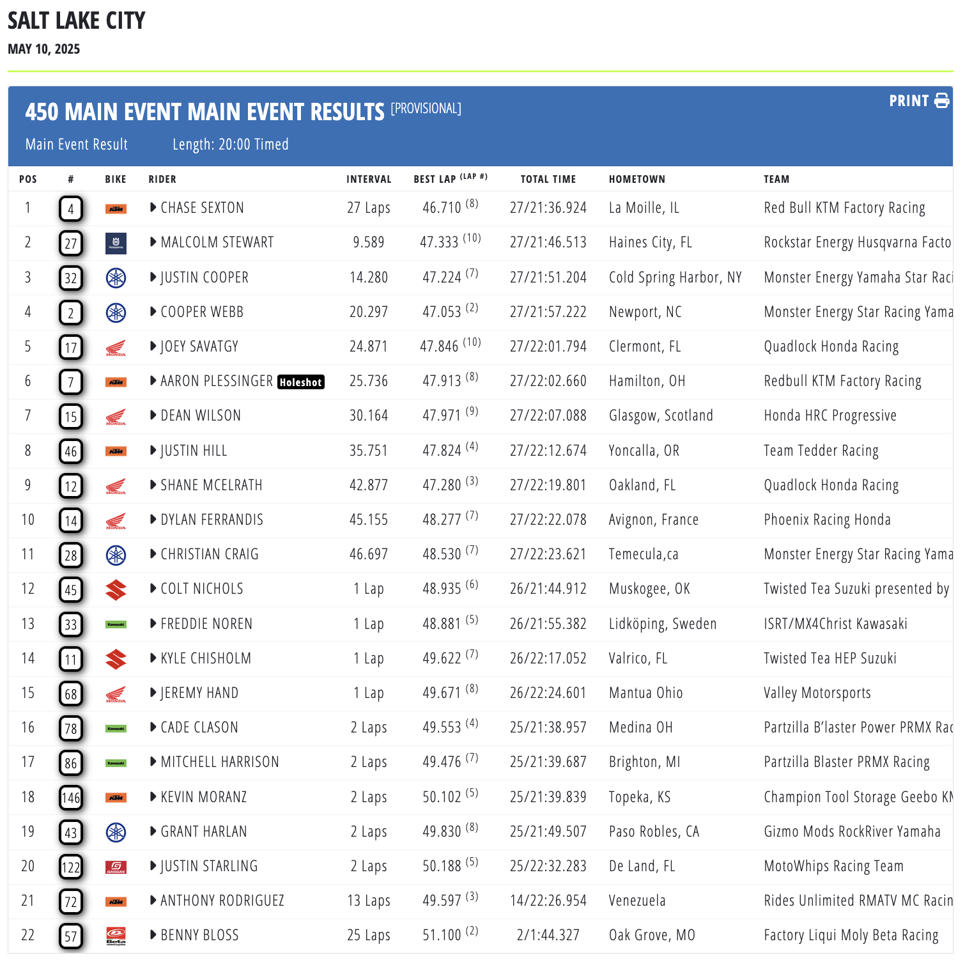Click the PRINT button text
The image size is (965, 969).
[909, 101]
